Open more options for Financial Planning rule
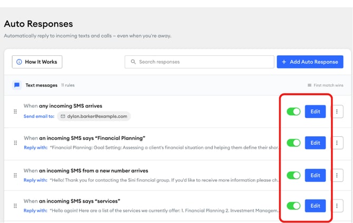This screenshot has width=353, height=223. click(x=337, y=143)
